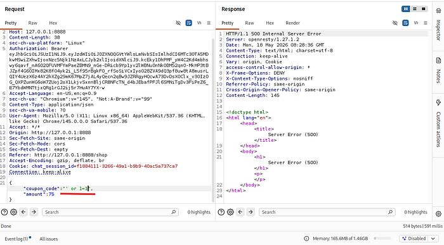This screenshot has width=444, height=245.
Task: Click the memory usage progress bar
Action: (382, 239)
